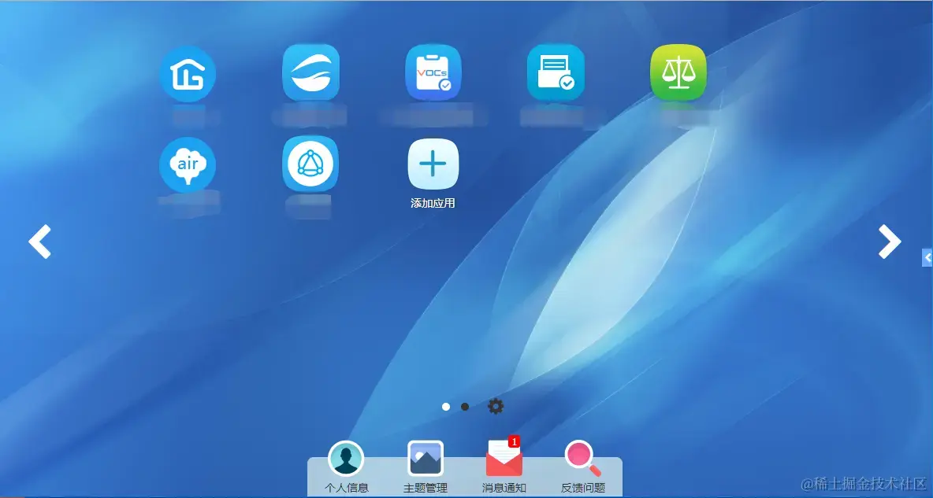The width and height of the screenshot is (933, 498).
Task: Click the 主题管理 dock label
Action: 426,488
